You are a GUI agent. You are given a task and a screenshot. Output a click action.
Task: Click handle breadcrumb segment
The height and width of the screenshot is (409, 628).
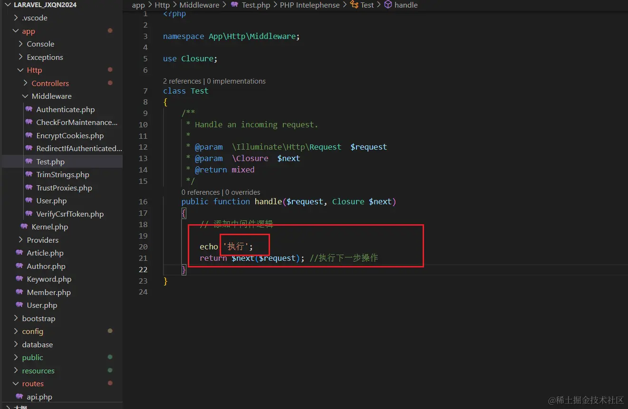(x=406, y=5)
